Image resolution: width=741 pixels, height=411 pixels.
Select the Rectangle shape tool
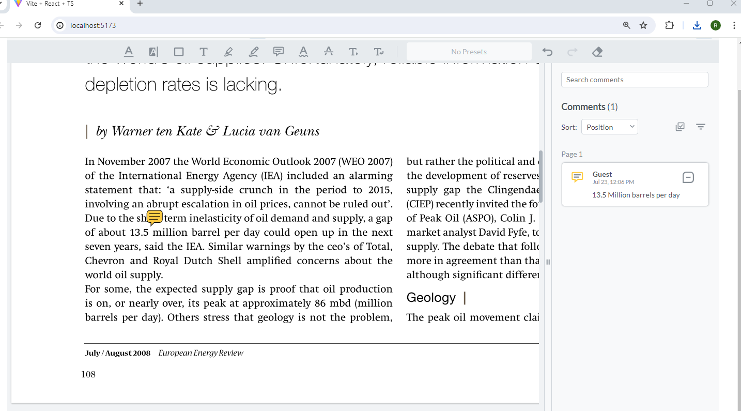pos(179,52)
